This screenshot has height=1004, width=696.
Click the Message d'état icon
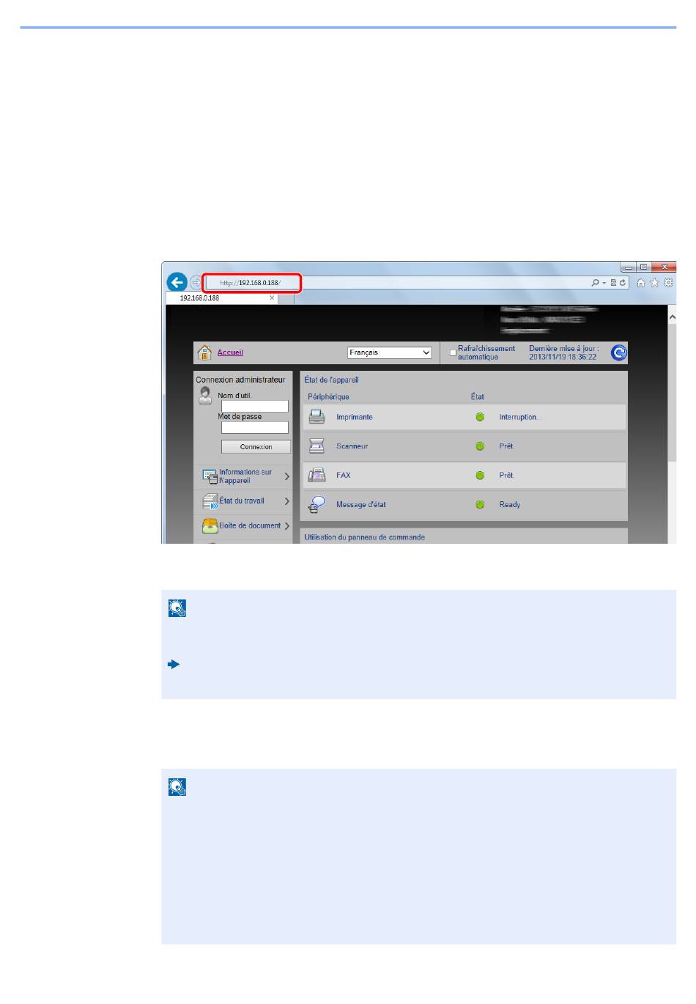pos(316,504)
